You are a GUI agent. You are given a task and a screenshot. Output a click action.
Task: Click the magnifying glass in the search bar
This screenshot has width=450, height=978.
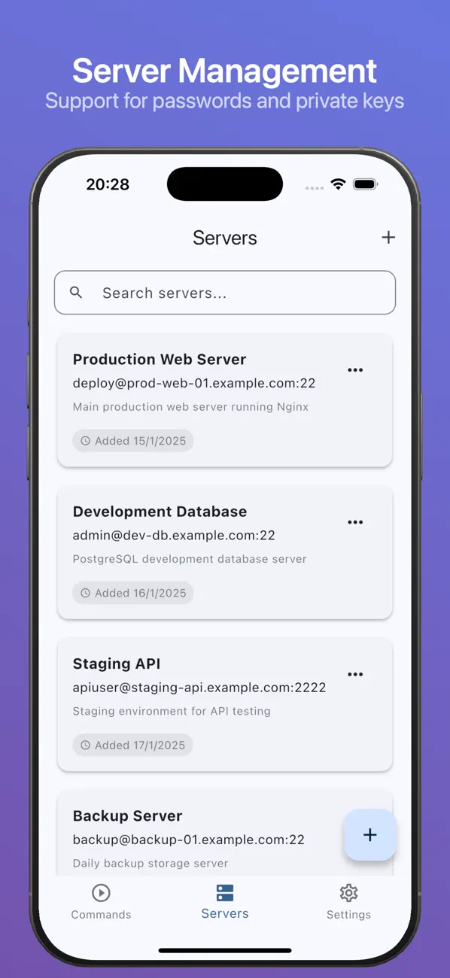76,293
